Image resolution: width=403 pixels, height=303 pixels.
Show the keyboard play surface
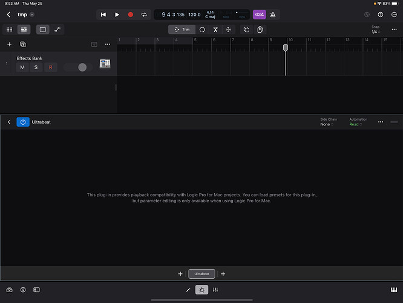click(394, 290)
